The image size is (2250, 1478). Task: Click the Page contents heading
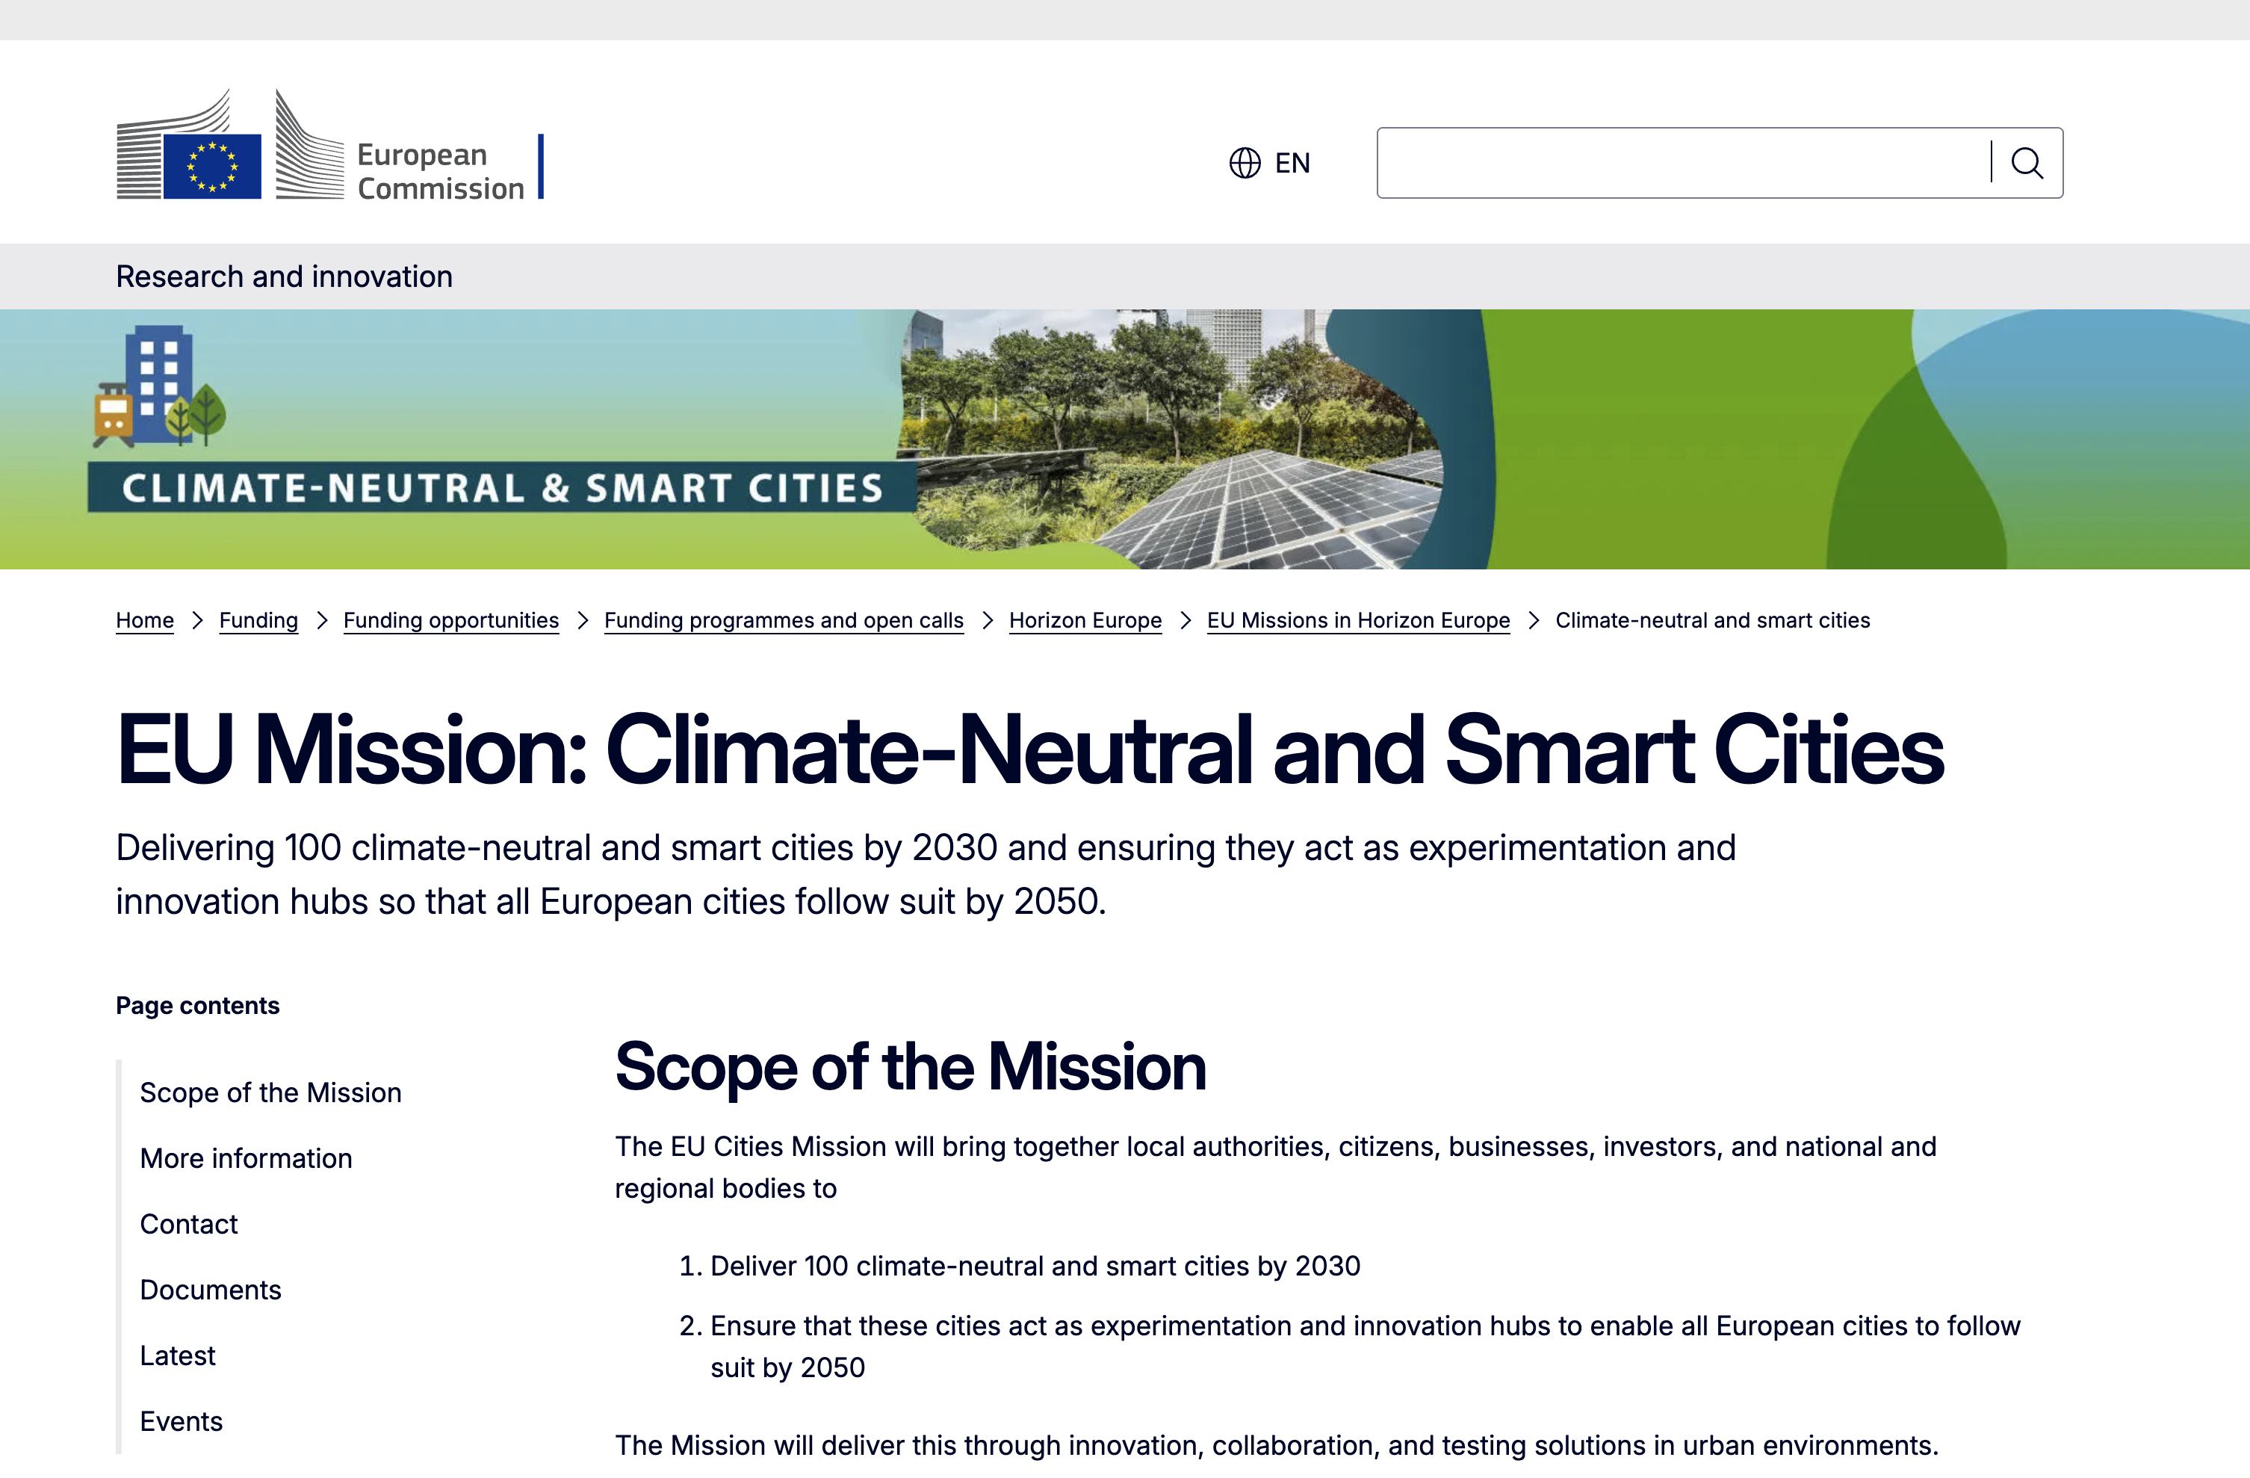click(x=197, y=1005)
